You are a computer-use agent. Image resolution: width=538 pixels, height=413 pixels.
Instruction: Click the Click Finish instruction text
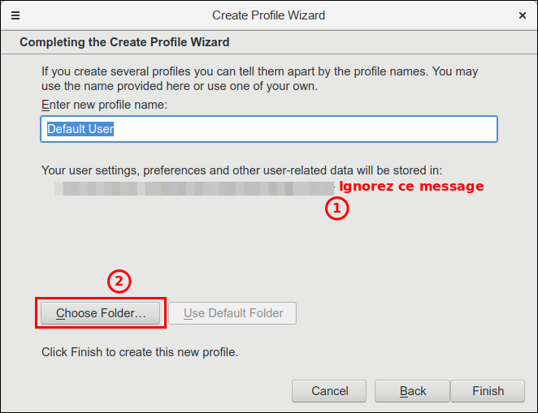click(x=139, y=352)
